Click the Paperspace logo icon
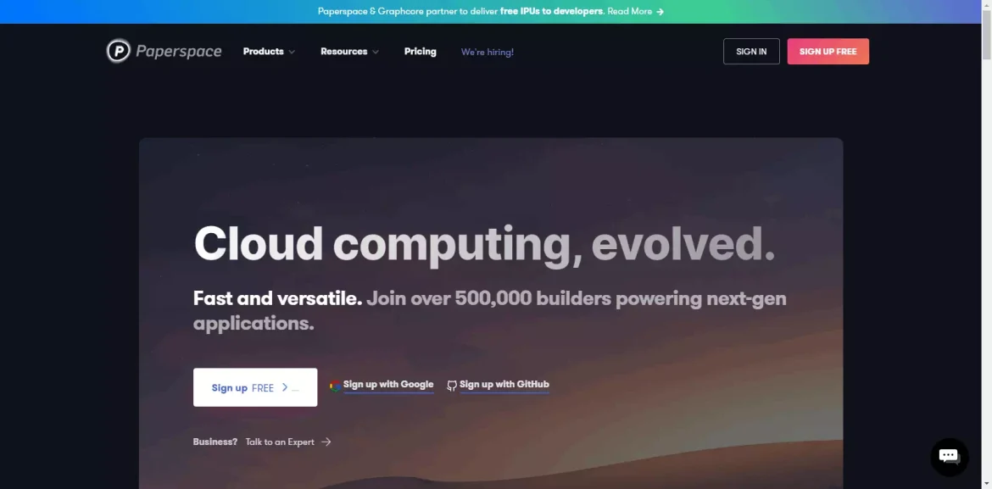The height and width of the screenshot is (489, 992). tap(119, 51)
